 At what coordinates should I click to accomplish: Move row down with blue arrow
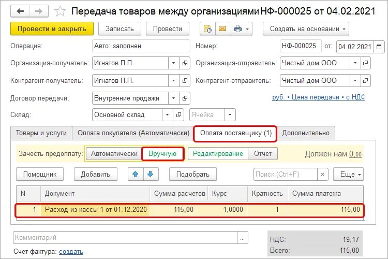point(151,174)
